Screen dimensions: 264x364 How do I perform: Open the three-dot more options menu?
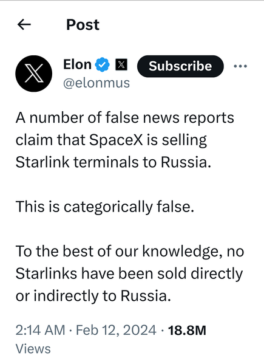tap(240, 66)
